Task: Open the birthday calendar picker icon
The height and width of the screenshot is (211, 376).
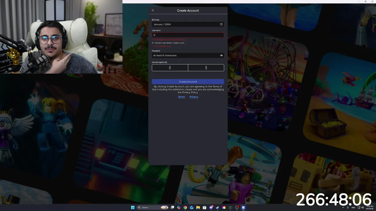Action: (221, 24)
